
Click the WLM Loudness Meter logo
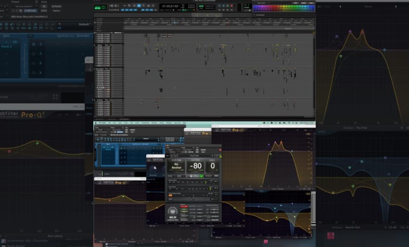(173, 214)
